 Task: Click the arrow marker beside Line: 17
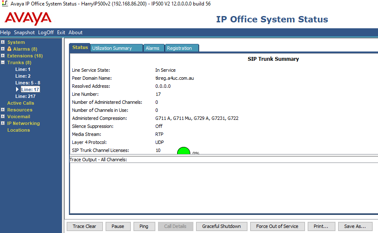(17, 89)
